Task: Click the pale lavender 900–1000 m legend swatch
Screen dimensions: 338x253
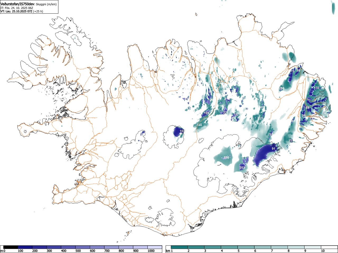Action: [140, 247]
